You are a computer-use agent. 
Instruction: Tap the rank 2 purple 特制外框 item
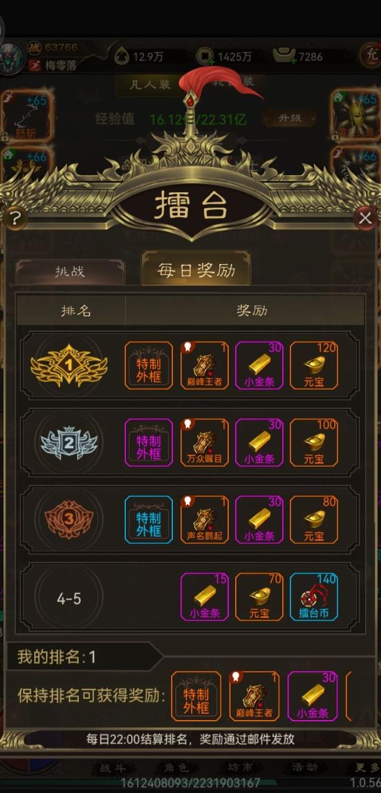tap(149, 442)
